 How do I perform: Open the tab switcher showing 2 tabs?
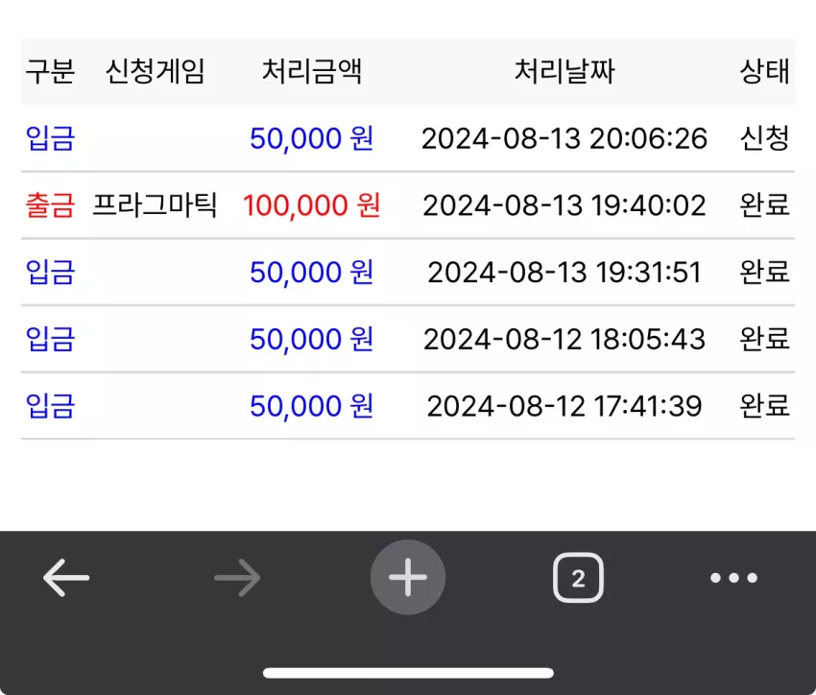point(578,578)
